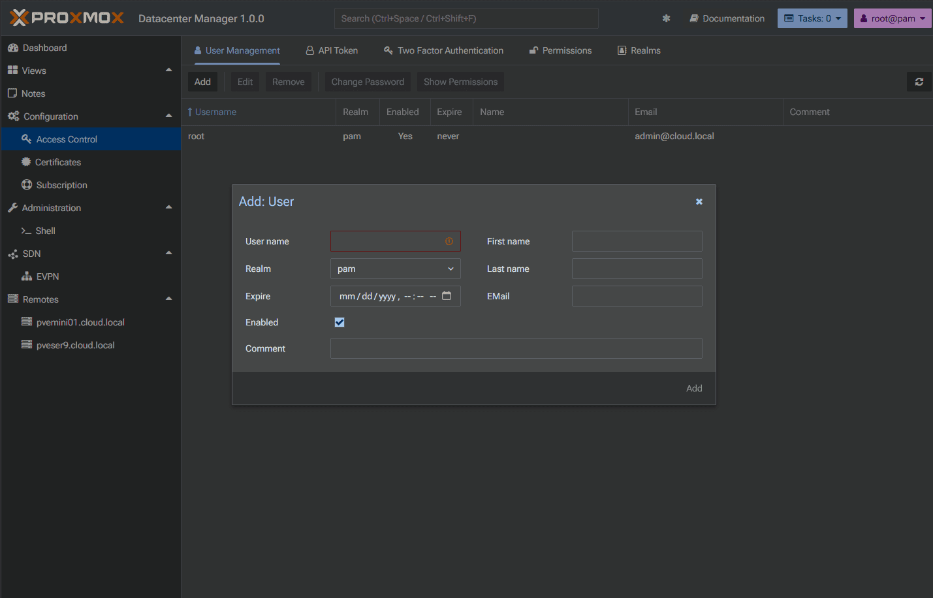Open the calendar picker in the Expire field
Screen dimensions: 933x598
(x=447, y=295)
